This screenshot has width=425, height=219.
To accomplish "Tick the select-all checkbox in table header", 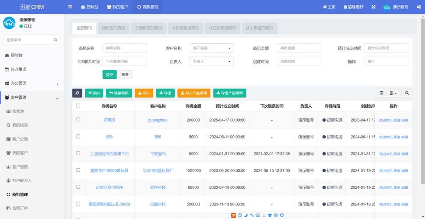I will pos(78,106).
